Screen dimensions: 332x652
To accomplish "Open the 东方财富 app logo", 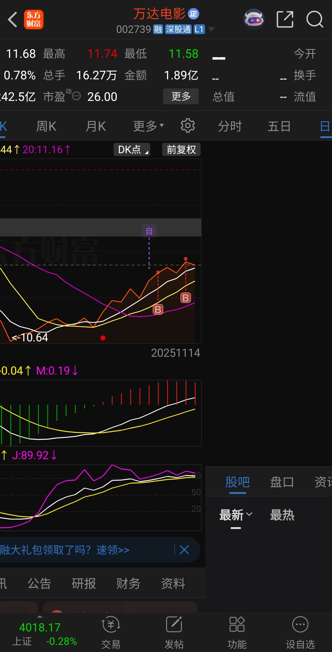I will (34, 20).
